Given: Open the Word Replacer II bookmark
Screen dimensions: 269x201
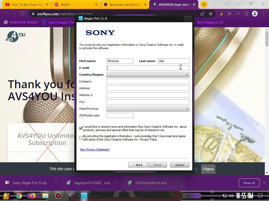Looking at the screenshot, I should tap(210, 23).
